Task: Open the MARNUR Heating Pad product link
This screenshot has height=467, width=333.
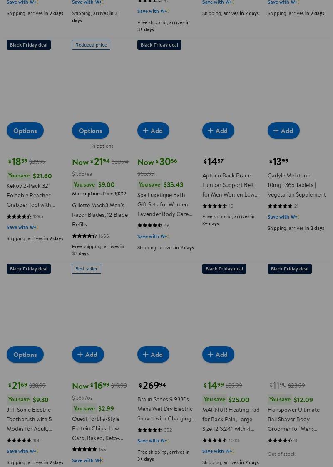Action: [231, 419]
